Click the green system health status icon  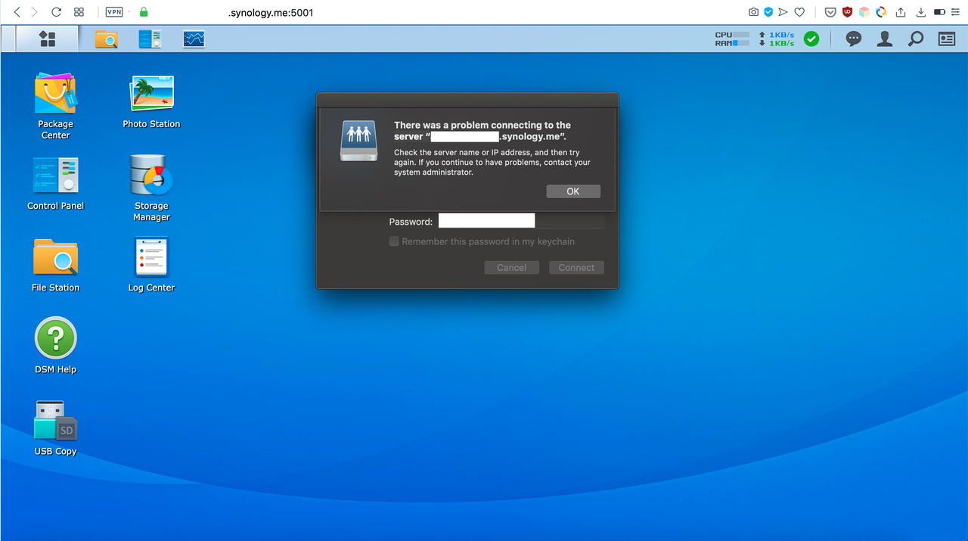click(x=811, y=39)
